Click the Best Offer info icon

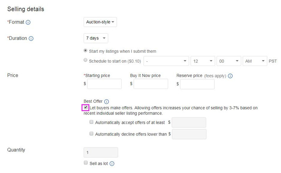[107, 101]
